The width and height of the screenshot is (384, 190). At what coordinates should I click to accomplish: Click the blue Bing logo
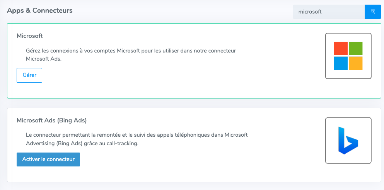pyautogui.click(x=348, y=141)
